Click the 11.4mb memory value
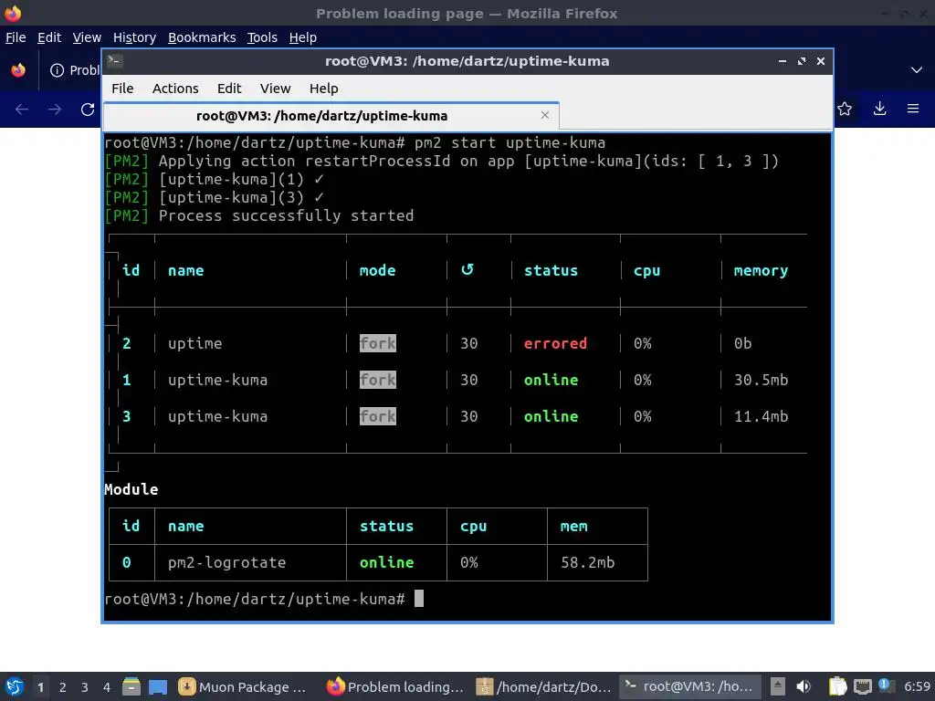 click(761, 416)
